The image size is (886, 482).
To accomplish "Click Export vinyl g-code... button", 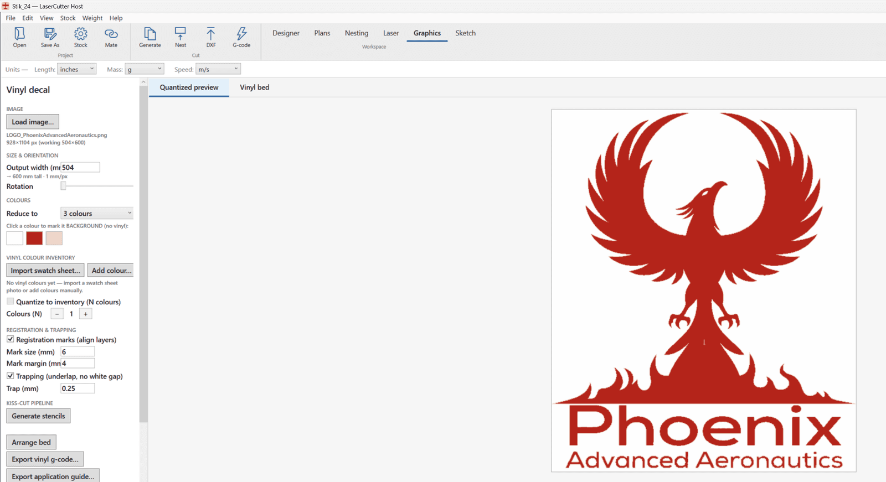I will [45, 459].
